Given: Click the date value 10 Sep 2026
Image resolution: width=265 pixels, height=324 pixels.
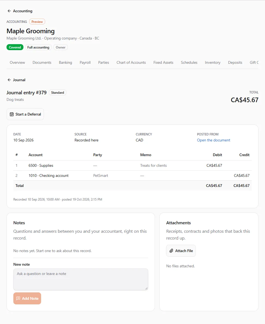Looking at the screenshot, I should [23, 140].
